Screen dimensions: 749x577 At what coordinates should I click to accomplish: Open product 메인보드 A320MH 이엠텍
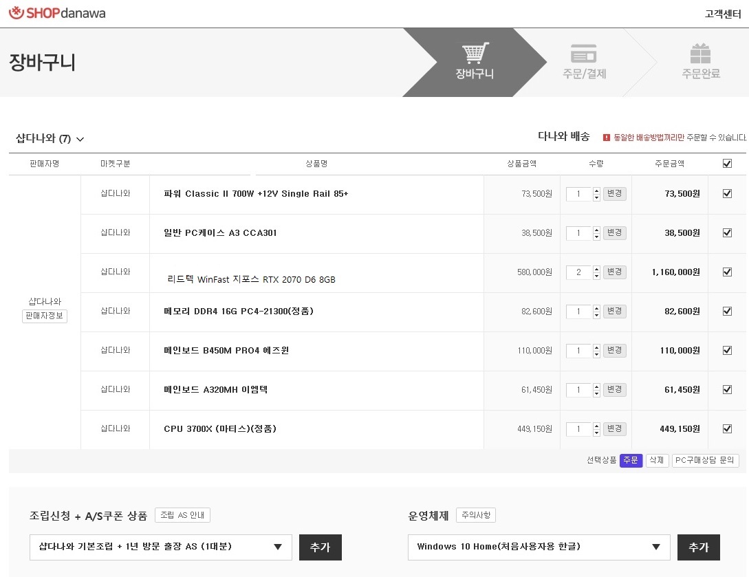point(215,389)
